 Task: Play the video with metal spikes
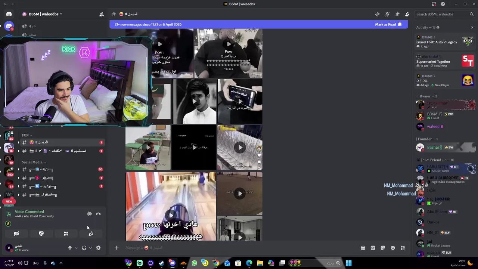tap(240, 147)
